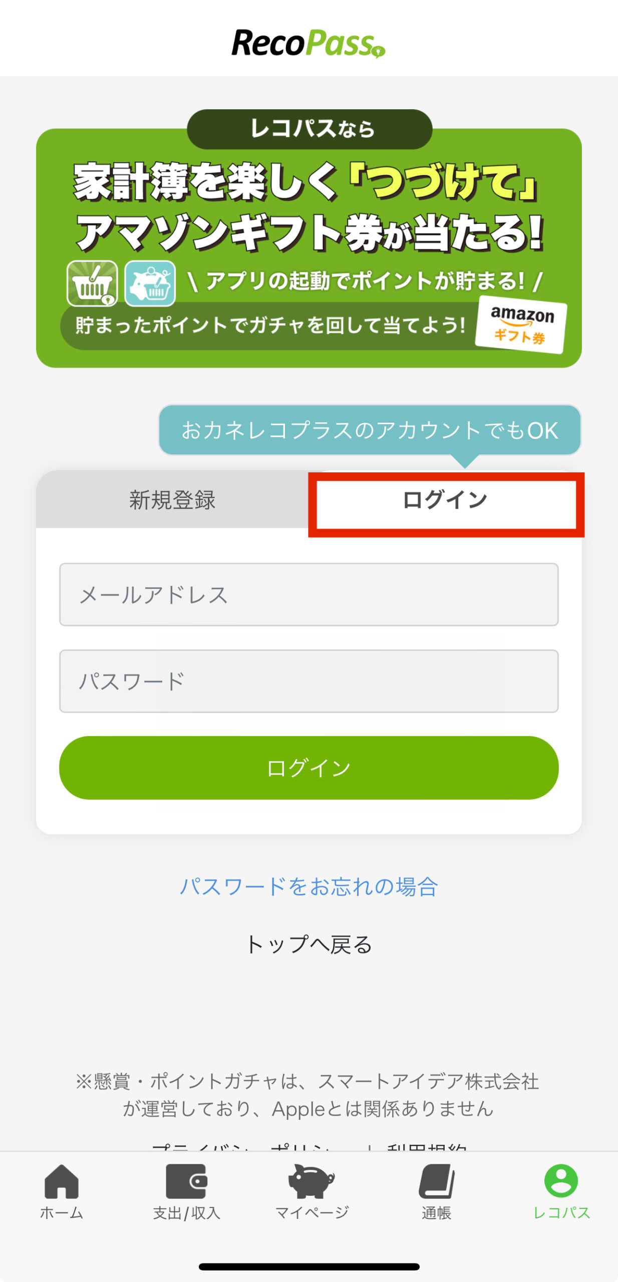Viewport: 618px width, 1282px height.
Task: Switch to the 新規登録 tab
Action: [172, 500]
